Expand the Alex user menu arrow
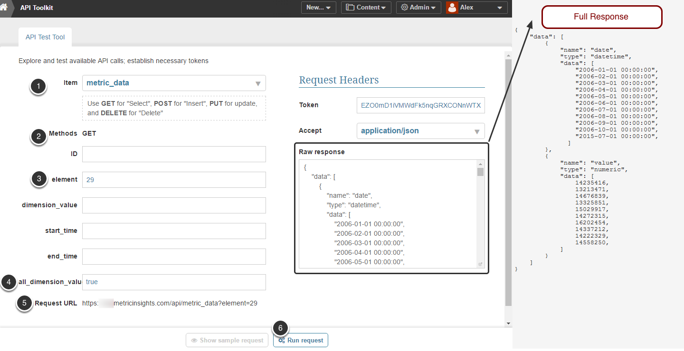Image resolution: width=684 pixels, height=351 pixels. [499, 8]
